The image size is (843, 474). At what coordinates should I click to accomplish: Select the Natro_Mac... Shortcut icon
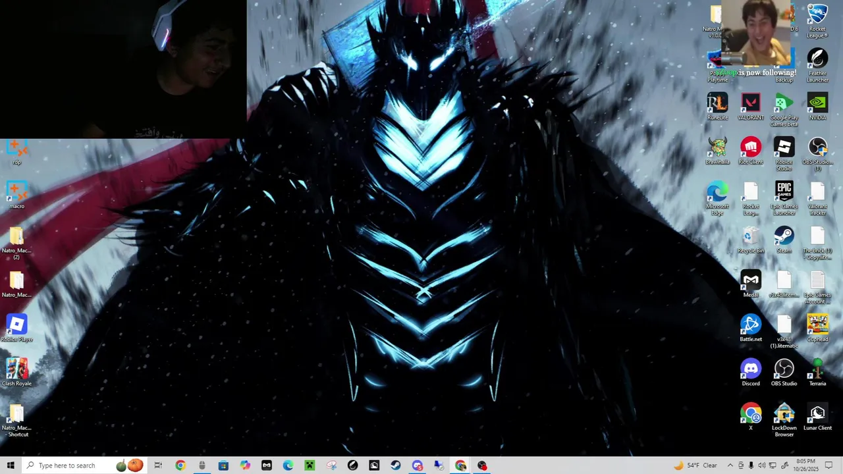tap(16, 419)
